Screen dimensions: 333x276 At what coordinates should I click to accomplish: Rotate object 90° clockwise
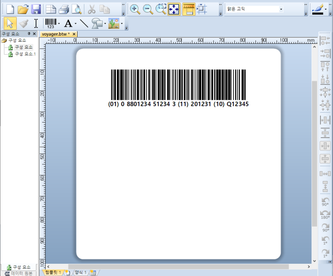tap(325, 228)
